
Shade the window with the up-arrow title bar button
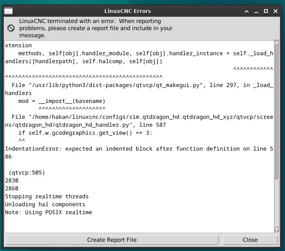(x=246, y=11)
